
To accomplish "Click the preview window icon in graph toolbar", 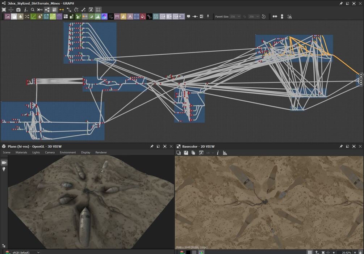I will click(91, 10).
